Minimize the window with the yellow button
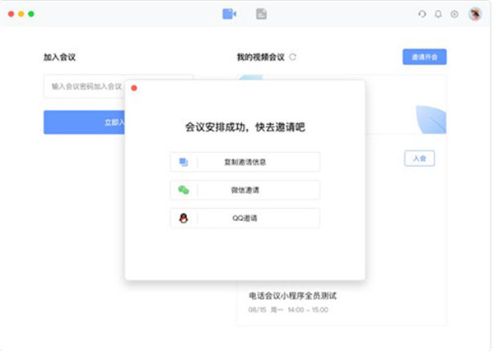Viewport: 494px width, 351px height. 21,14
